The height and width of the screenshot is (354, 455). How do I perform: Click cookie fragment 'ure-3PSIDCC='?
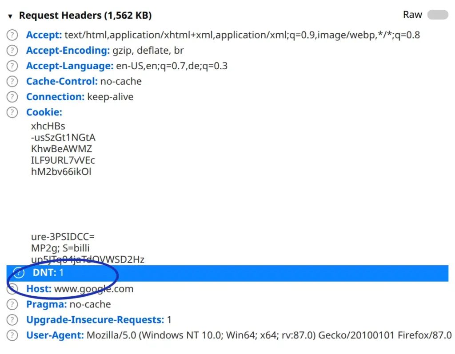coord(63,237)
